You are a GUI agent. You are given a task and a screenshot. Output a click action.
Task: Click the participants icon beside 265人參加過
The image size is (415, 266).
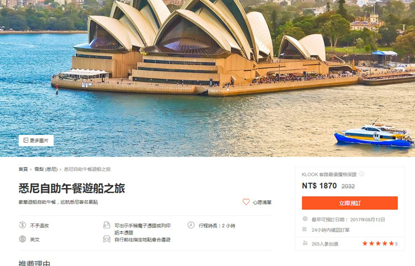tap(305, 243)
